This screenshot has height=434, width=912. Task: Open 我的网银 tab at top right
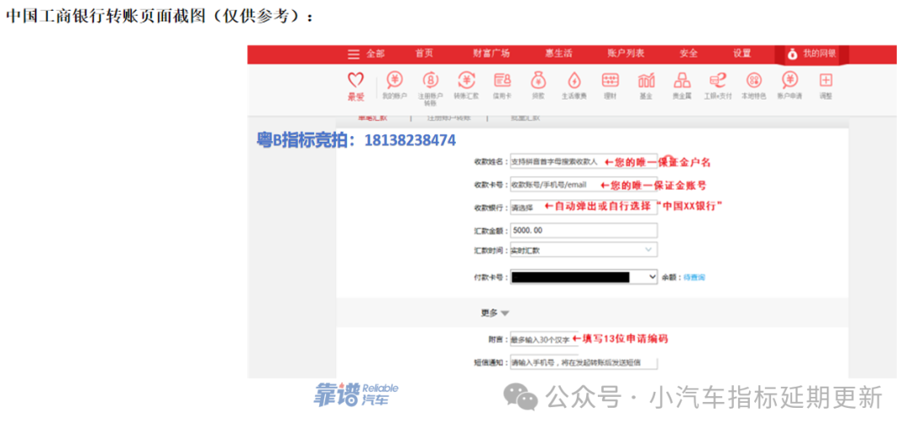point(812,53)
